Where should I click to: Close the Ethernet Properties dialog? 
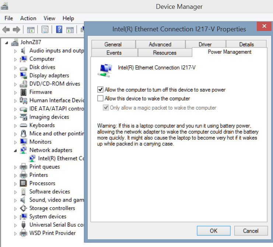(264, 26)
